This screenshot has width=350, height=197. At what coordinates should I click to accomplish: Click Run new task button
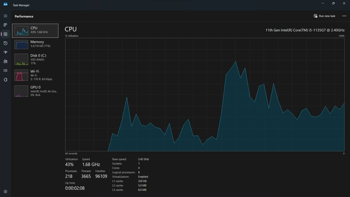(x=325, y=16)
